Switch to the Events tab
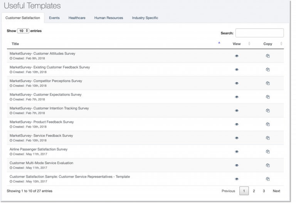Image resolution: width=296 pixels, height=207 pixels. point(54,18)
